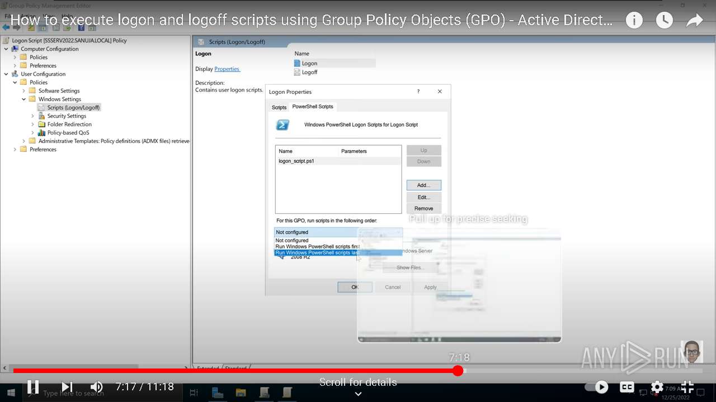This screenshot has height=402, width=716.
Task: Switch to the Scripts tab in Logon Properties
Action: (x=279, y=107)
